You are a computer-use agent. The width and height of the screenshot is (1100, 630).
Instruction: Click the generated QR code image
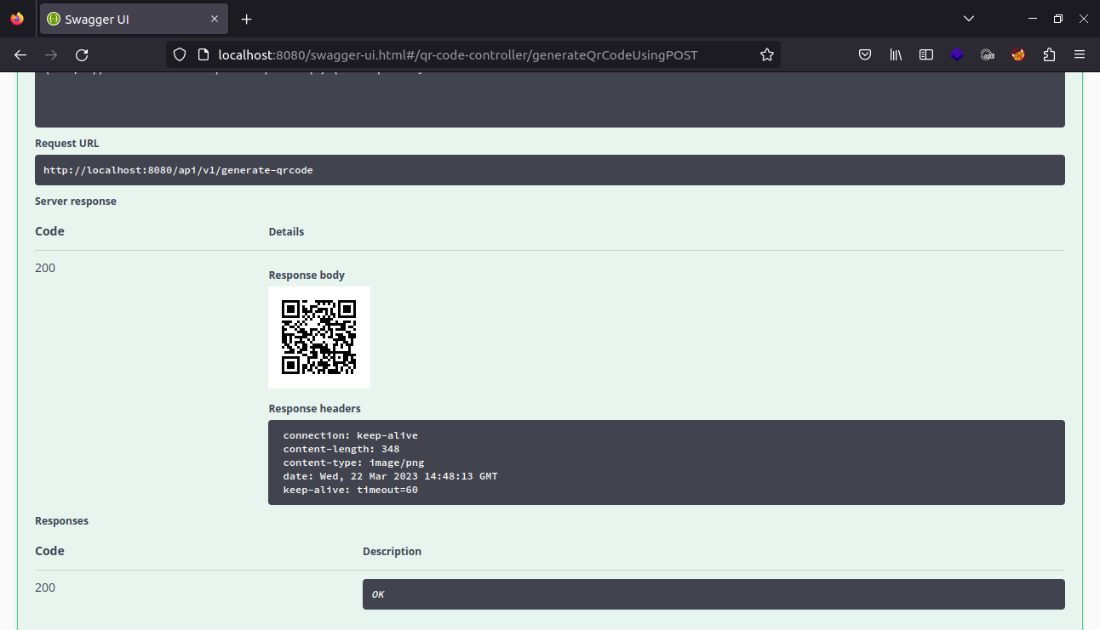coord(319,337)
